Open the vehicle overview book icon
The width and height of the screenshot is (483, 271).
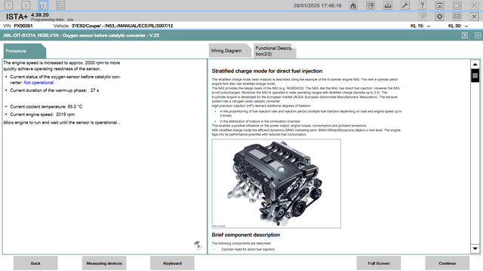click(371, 5)
